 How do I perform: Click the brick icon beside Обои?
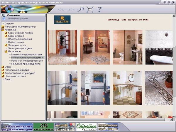coord(3,67)
